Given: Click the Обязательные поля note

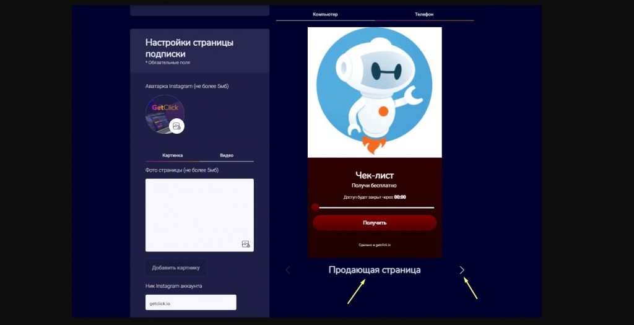Looking at the screenshot, I should pyautogui.click(x=168, y=63).
